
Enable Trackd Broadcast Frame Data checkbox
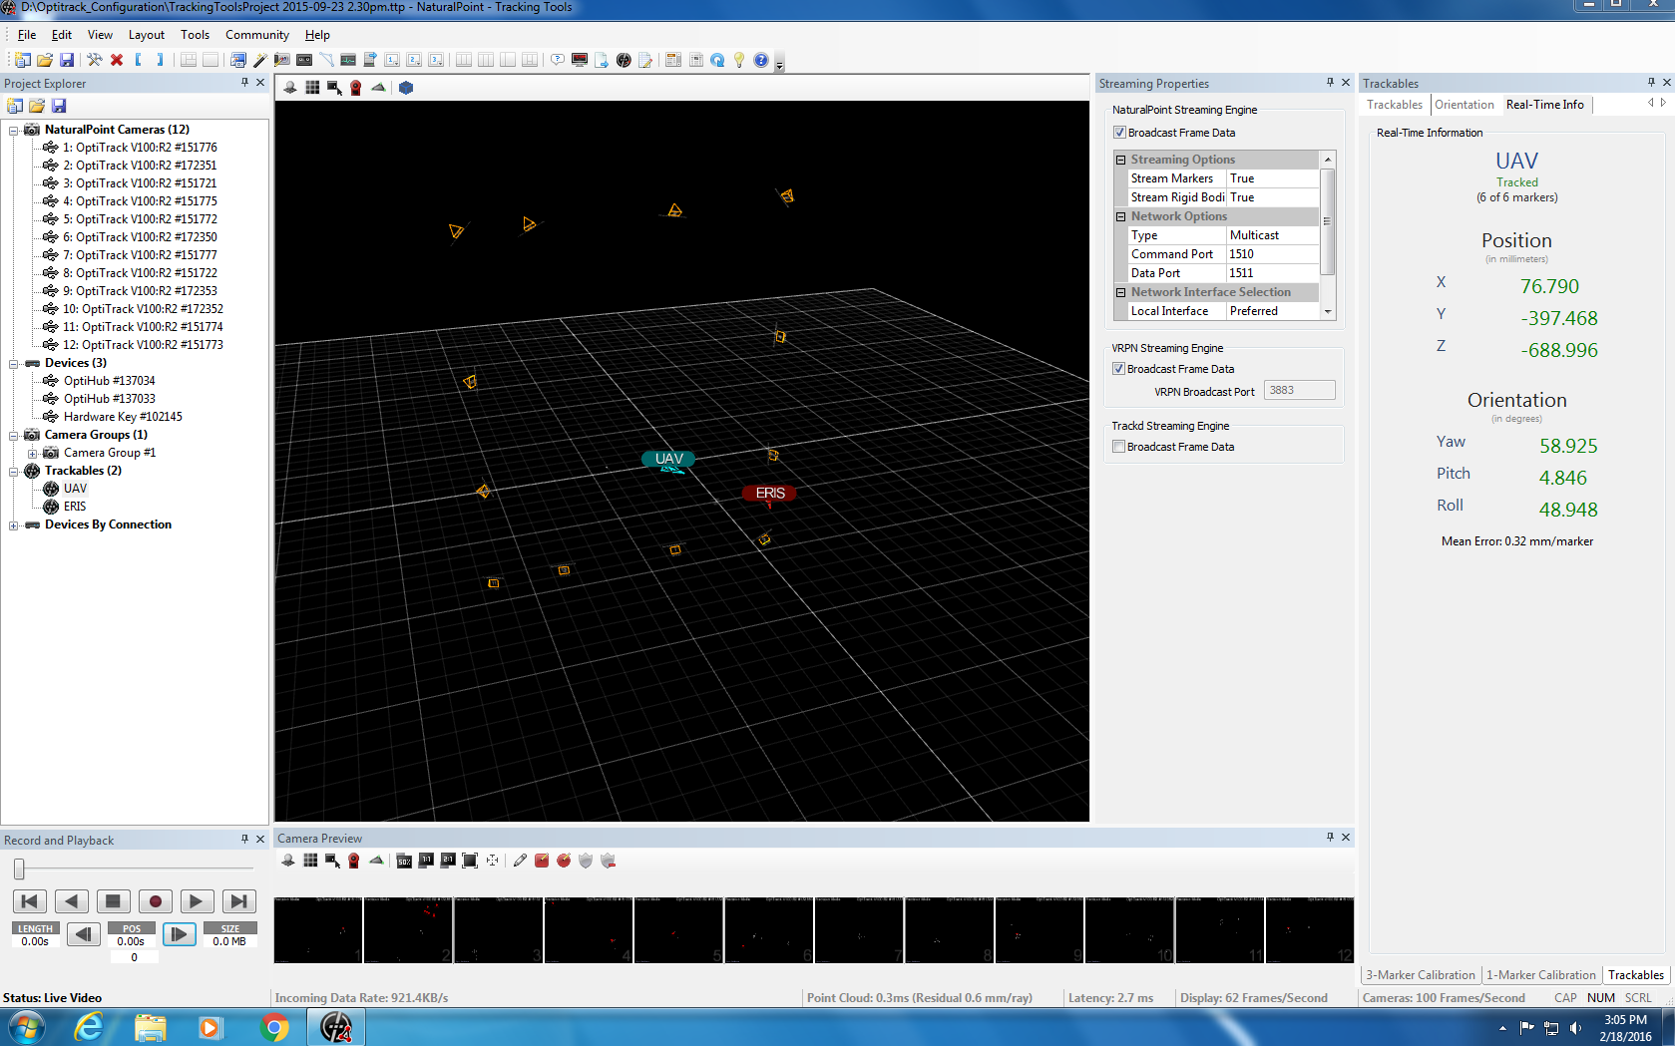(1118, 447)
